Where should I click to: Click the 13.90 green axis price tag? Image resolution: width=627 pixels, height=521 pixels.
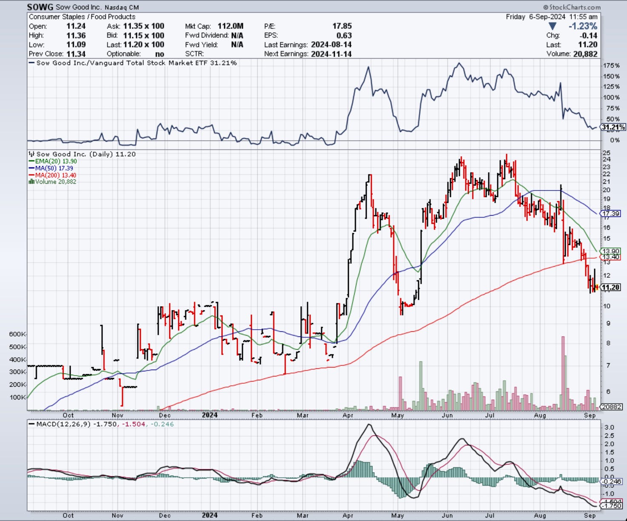pyautogui.click(x=610, y=251)
